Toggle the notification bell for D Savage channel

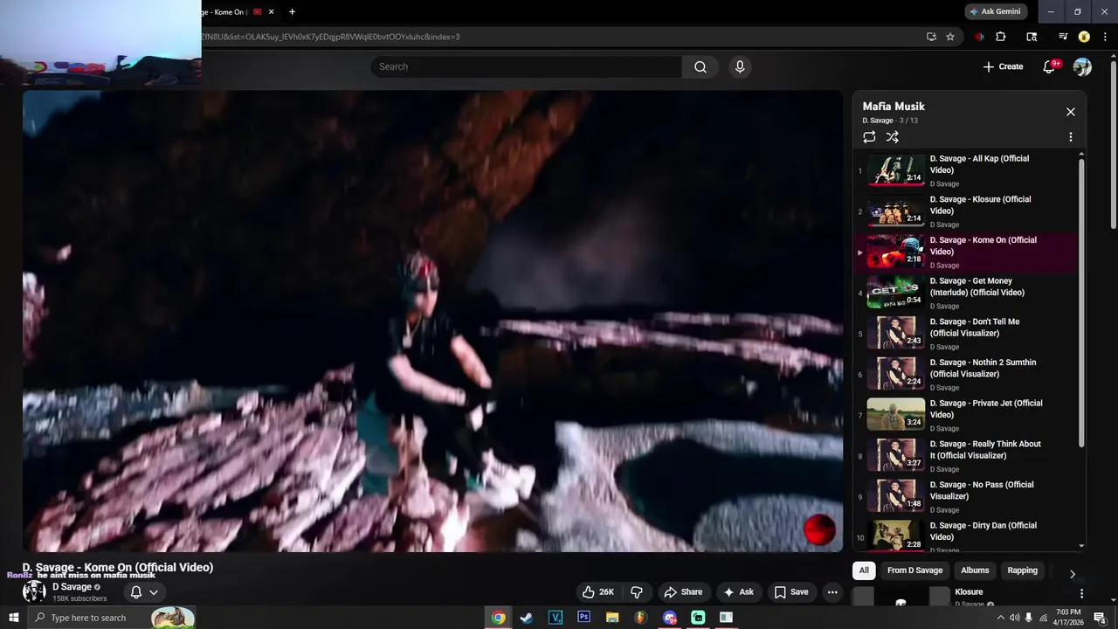136,592
